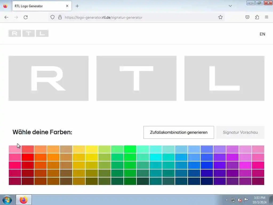Show hidden tray icons arrow

pos(227,200)
